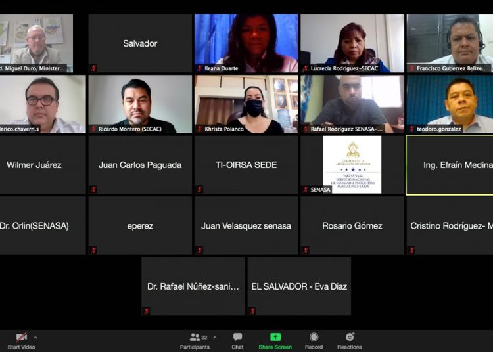Expand video options chevron beside Start Video
493x352 pixels.
pos(35,338)
